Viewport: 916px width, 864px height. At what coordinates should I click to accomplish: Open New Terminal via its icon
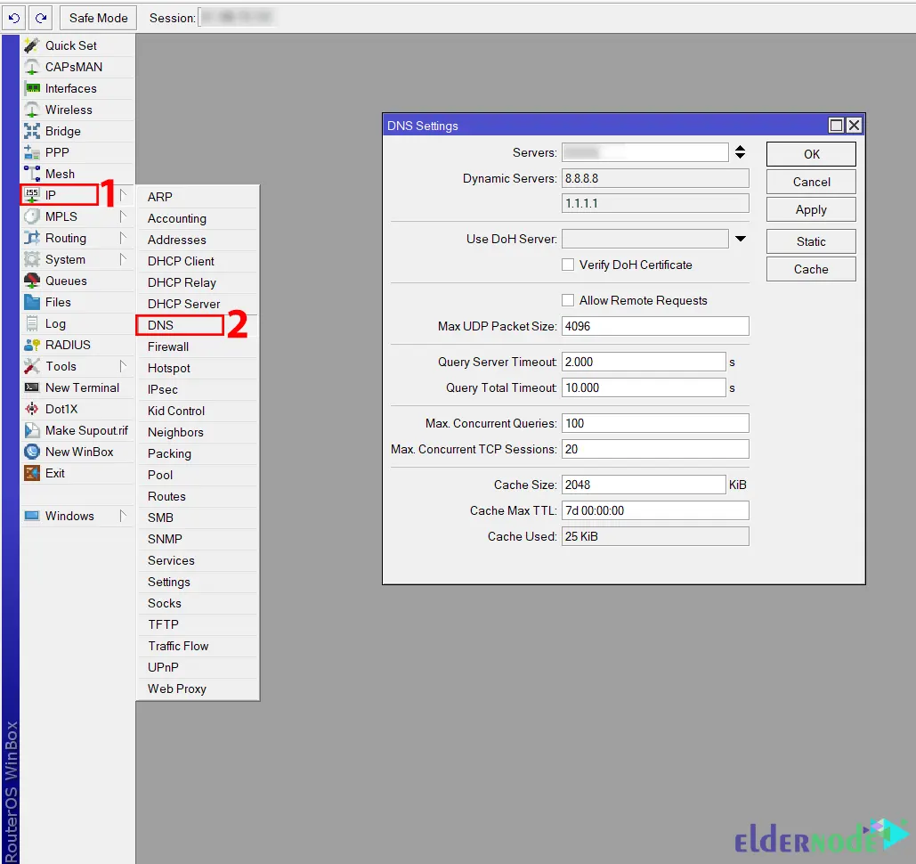coord(32,387)
